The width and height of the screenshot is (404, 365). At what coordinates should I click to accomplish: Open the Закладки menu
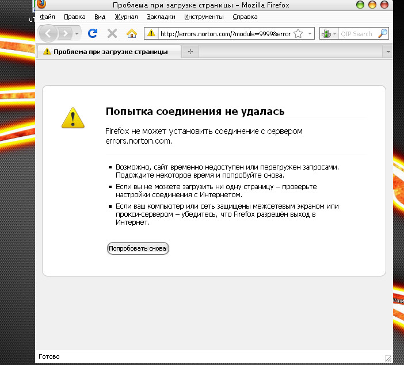161,17
